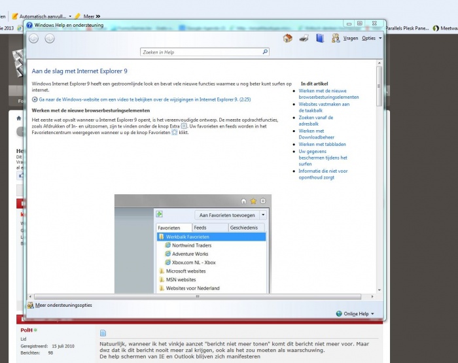Click the heading Aan de slag met Internet Explorer 9
Screen dimensions: 458x363
[x=79, y=71]
